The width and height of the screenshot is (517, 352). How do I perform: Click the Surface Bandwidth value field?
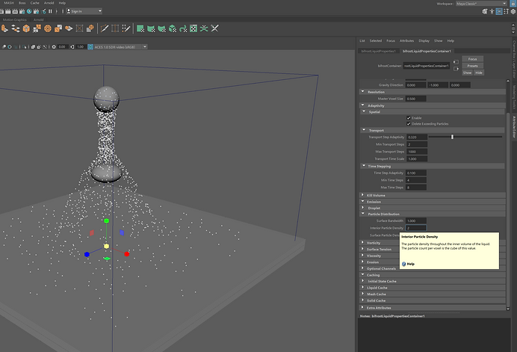tap(416, 220)
